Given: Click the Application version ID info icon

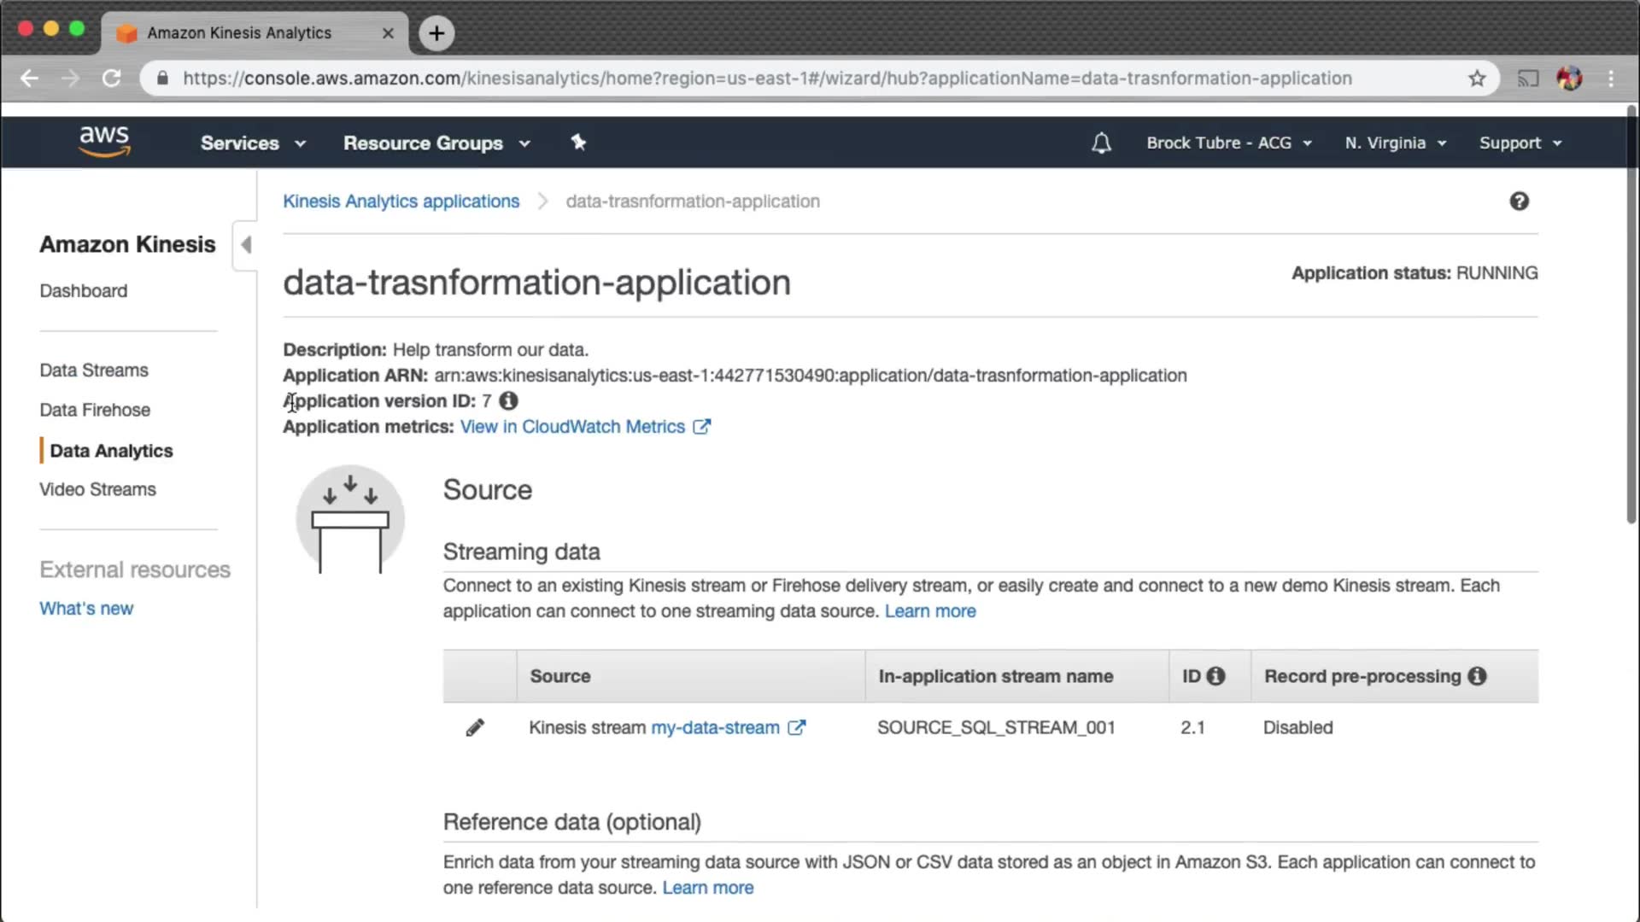Looking at the screenshot, I should coord(508,401).
